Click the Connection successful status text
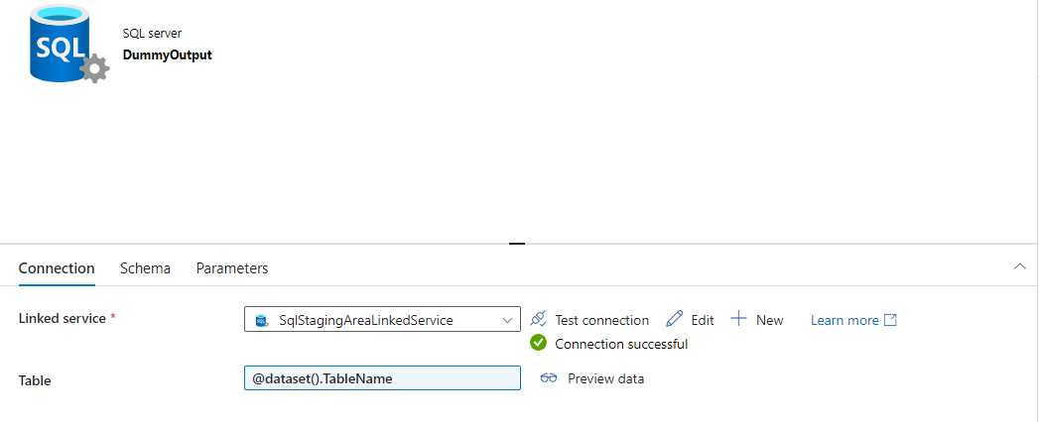Viewport: 1039px width, 422px height. point(621,344)
